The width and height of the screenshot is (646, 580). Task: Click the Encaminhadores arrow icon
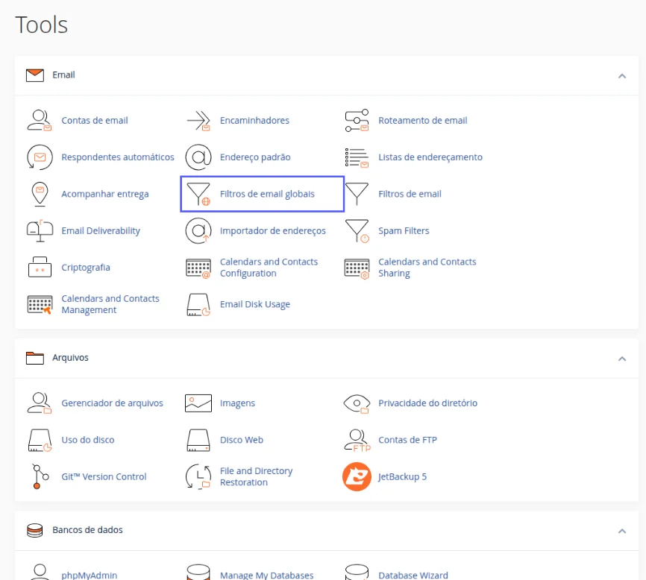pyautogui.click(x=198, y=121)
